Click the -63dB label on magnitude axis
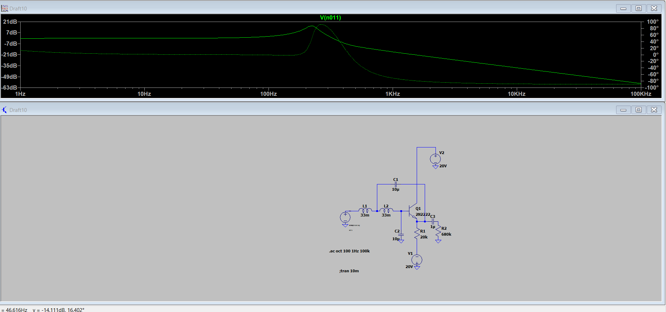This screenshot has height=312, width=666. tap(9, 87)
